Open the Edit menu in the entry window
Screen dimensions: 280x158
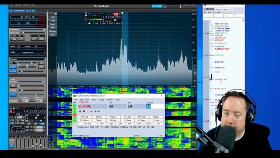(81, 100)
